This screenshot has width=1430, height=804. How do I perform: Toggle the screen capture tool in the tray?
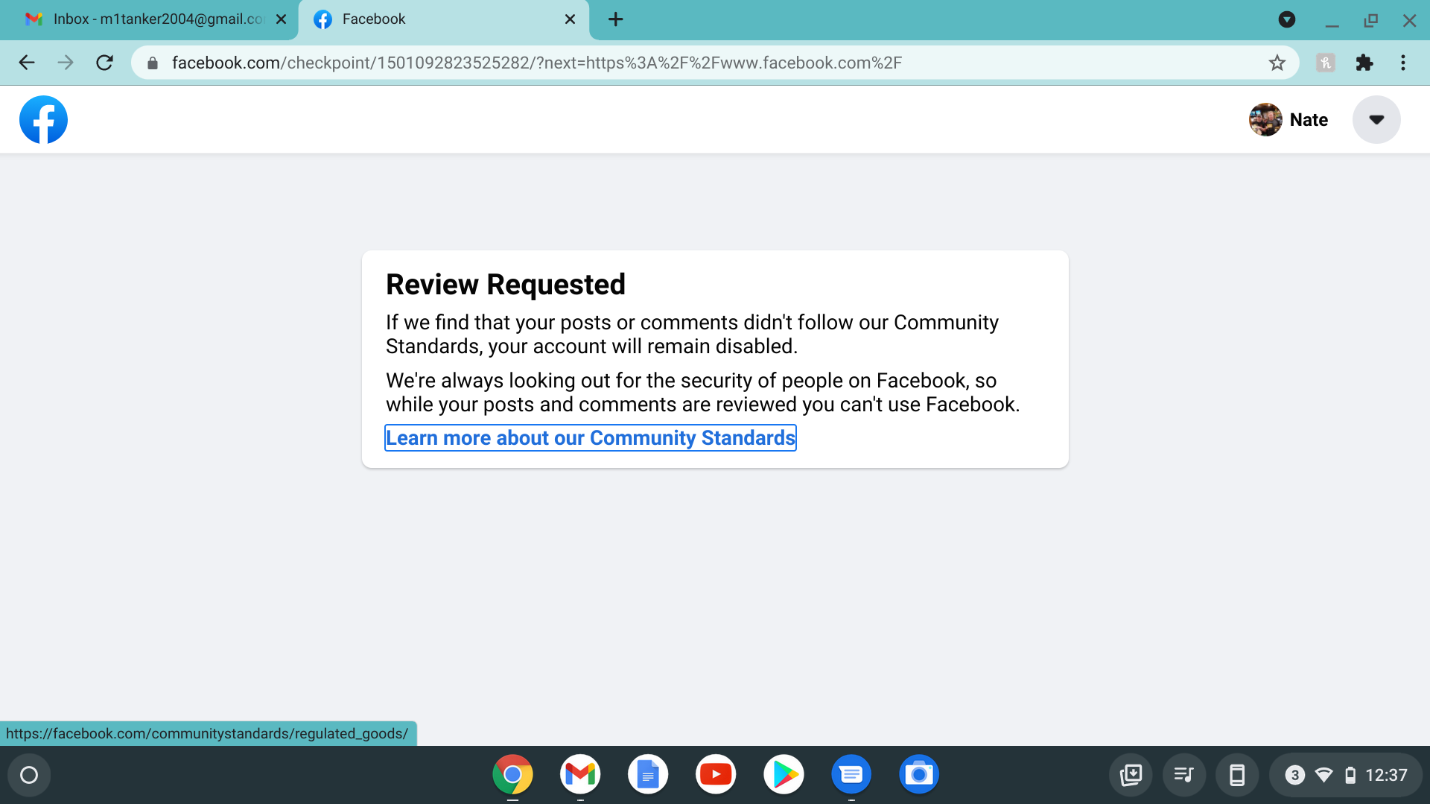click(1131, 774)
